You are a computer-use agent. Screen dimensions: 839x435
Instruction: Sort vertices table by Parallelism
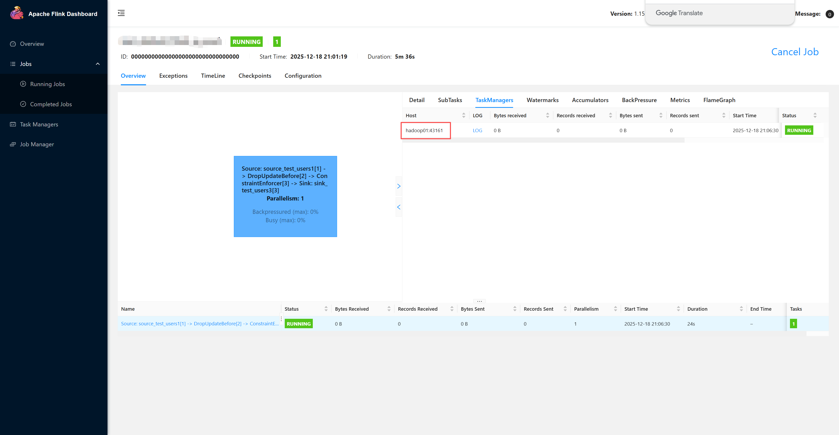(x=615, y=309)
